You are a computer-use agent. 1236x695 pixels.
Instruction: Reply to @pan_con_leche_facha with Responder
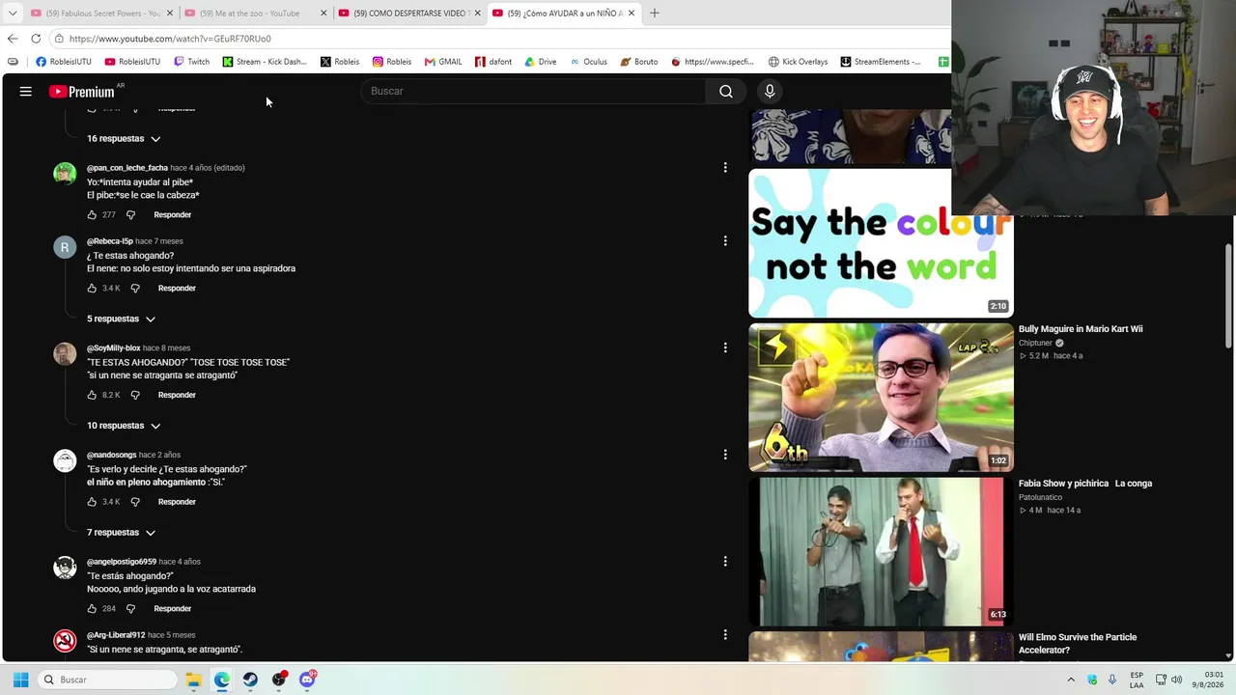(x=173, y=214)
